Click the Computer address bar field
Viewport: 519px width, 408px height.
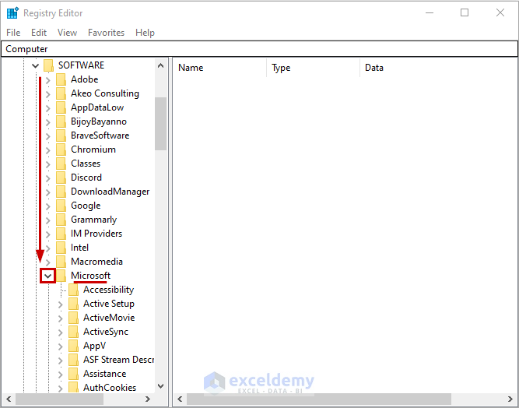click(x=260, y=49)
